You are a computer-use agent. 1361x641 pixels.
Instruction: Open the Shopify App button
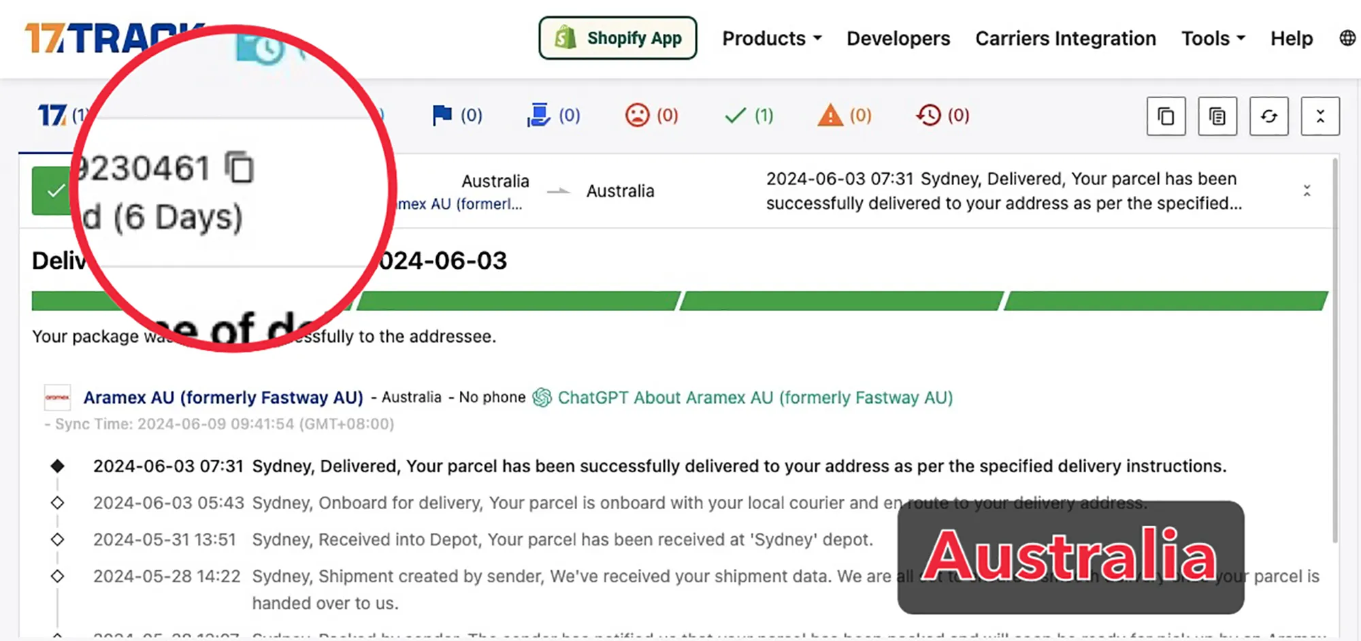[x=617, y=38]
